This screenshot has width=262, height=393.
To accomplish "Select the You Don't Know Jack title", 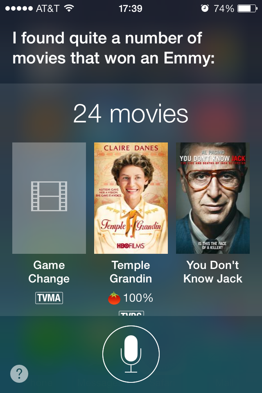I will coord(213,272).
